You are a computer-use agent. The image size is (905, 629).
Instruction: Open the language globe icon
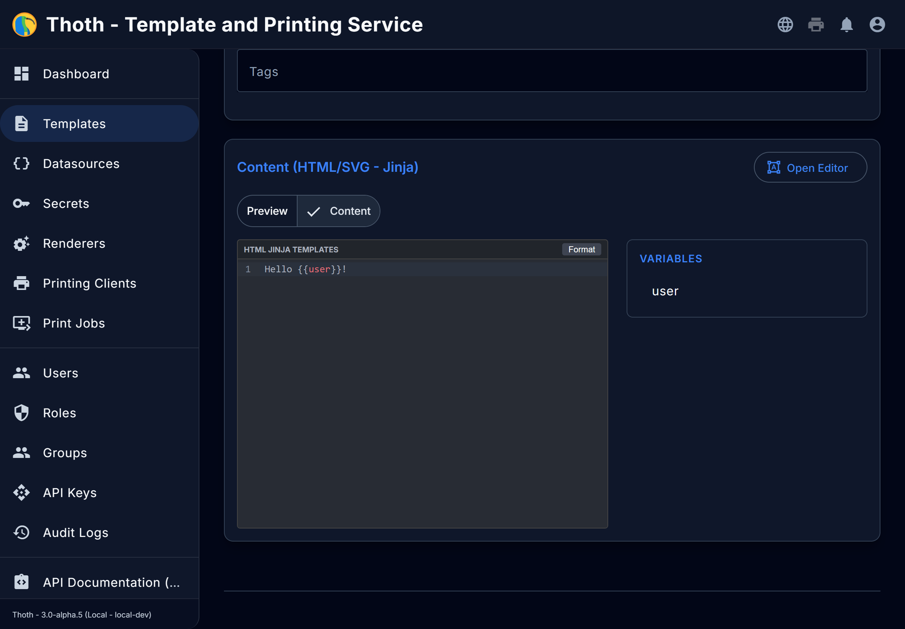(785, 25)
